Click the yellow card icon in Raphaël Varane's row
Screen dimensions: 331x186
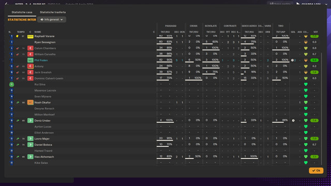[x=17, y=36]
